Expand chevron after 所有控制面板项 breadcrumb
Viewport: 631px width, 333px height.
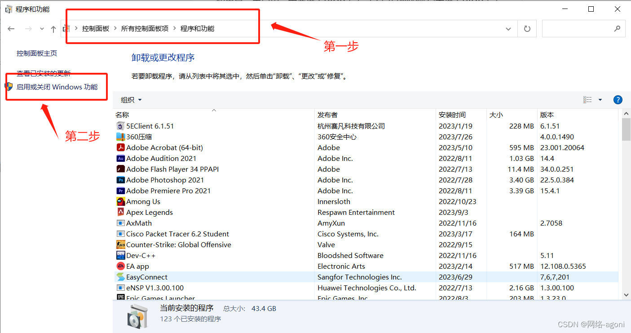tap(175, 28)
